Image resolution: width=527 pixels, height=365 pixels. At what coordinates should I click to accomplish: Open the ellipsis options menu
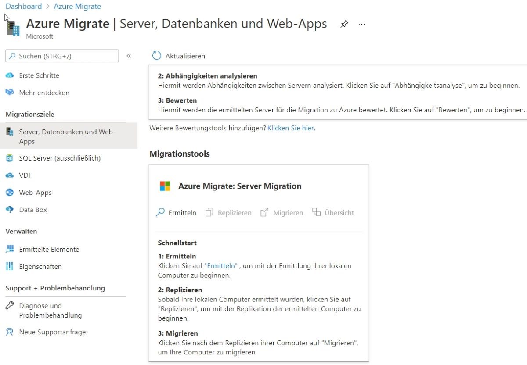(361, 24)
